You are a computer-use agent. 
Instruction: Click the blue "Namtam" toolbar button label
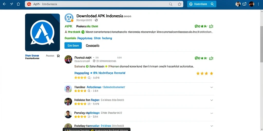200,4
